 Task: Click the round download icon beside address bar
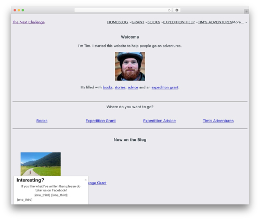click(x=177, y=10)
